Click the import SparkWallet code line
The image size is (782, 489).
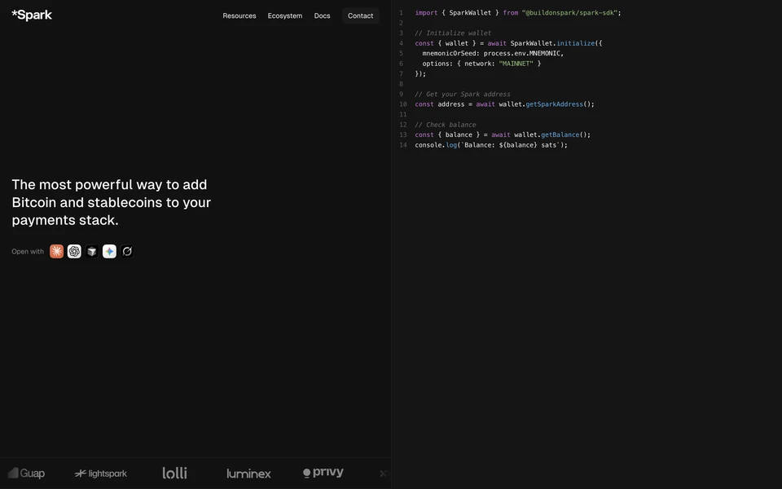[518, 12]
